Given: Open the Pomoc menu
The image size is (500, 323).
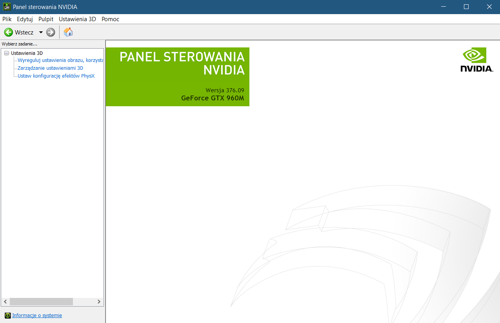Looking at the screenshot, I should click(110, 19).
